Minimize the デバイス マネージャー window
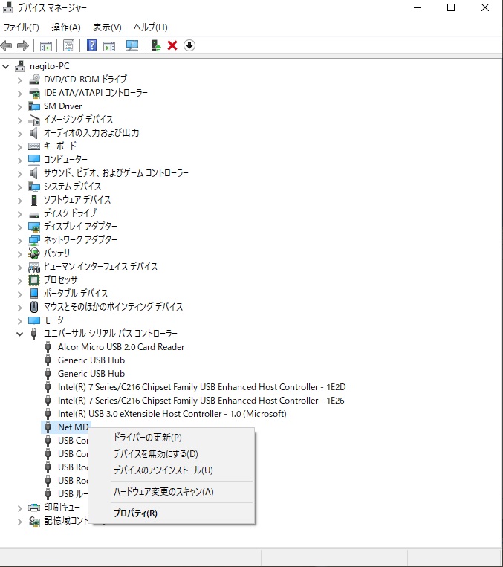This screenshot has width=503, height=567. (x=418, y=7)
